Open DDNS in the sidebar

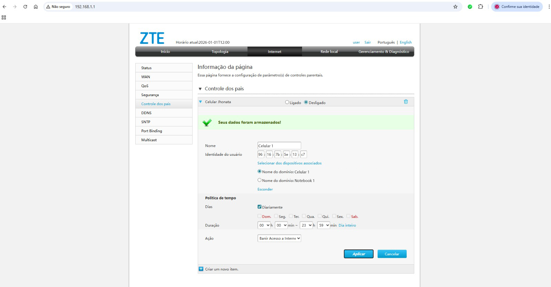coord(164,113)
